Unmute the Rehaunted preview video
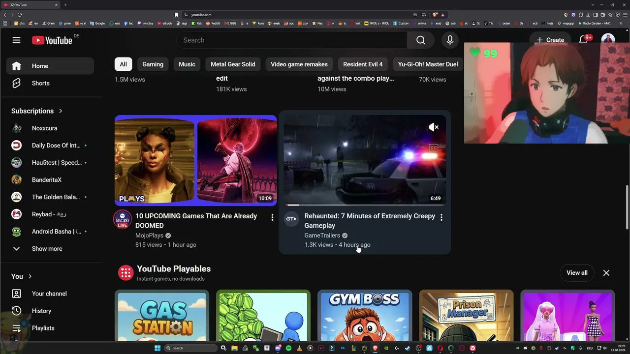 tap(434, 127)
